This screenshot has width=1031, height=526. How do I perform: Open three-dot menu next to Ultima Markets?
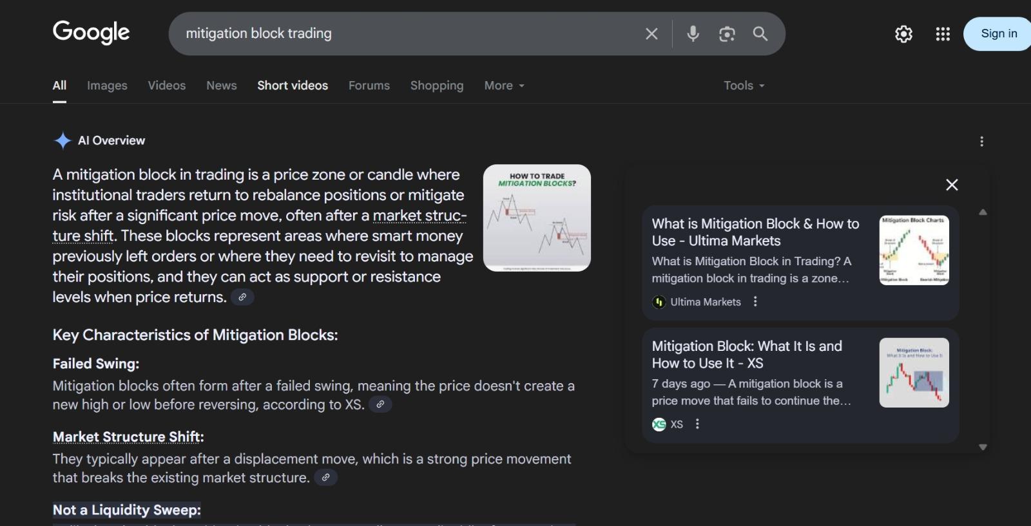[755, 301]
